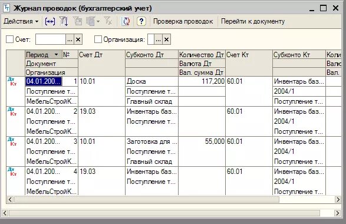Click the disable filter icon
The height and width of the screenshot is (224, 346).
pos(108,21)
